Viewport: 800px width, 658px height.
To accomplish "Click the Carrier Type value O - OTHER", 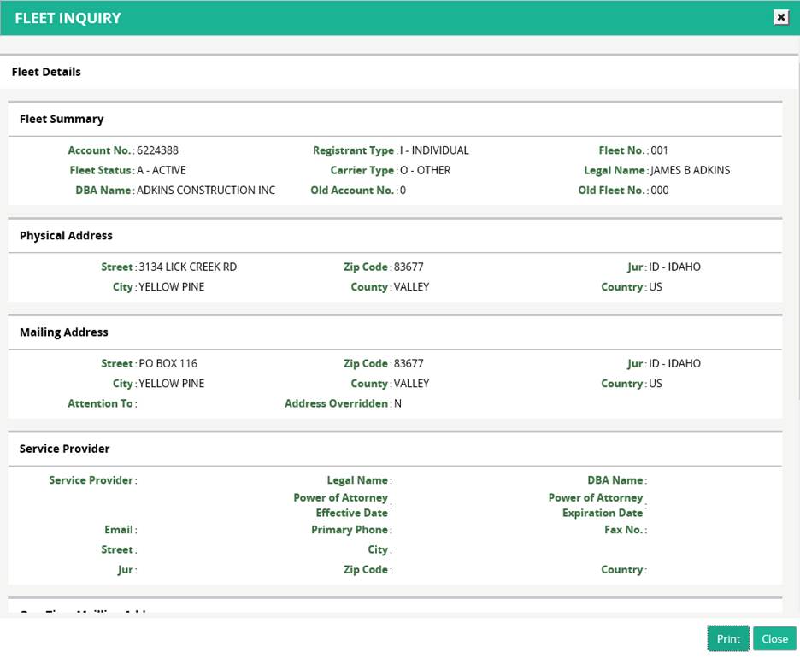I will (425, 170).
